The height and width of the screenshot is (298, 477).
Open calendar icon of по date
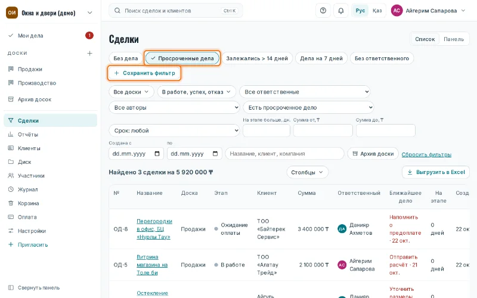pos(215,154)
